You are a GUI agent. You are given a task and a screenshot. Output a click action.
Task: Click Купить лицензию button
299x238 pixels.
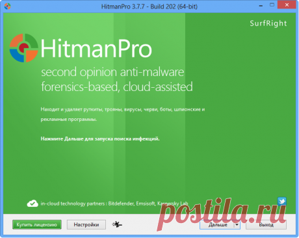(37, 224)
